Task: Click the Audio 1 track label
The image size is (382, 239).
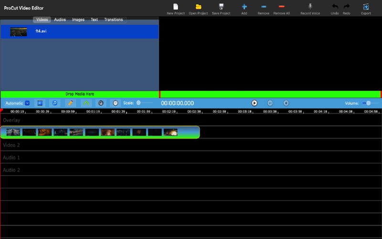Action: pos(11,158)
